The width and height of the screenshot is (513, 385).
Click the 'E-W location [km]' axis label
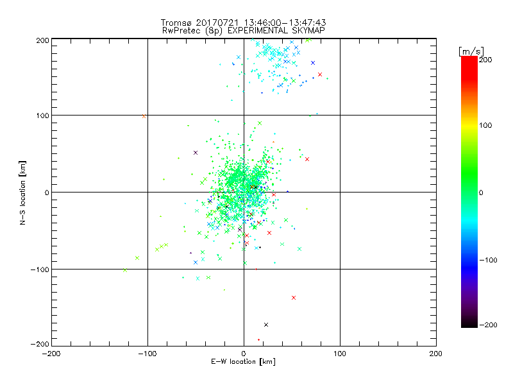pos(243,362)
